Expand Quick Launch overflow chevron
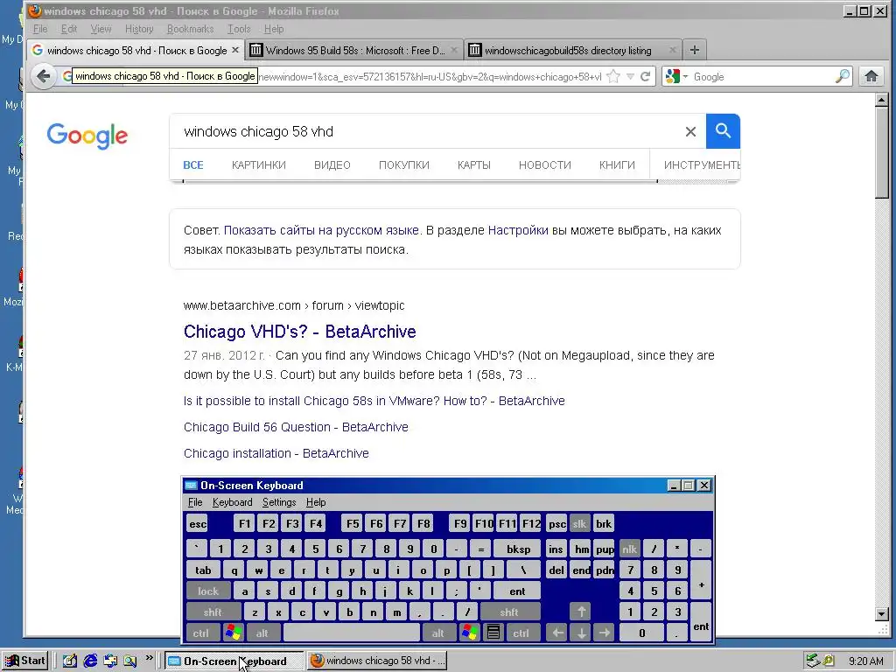The width and height of the screenshot is (896, 672). (149, 658)
